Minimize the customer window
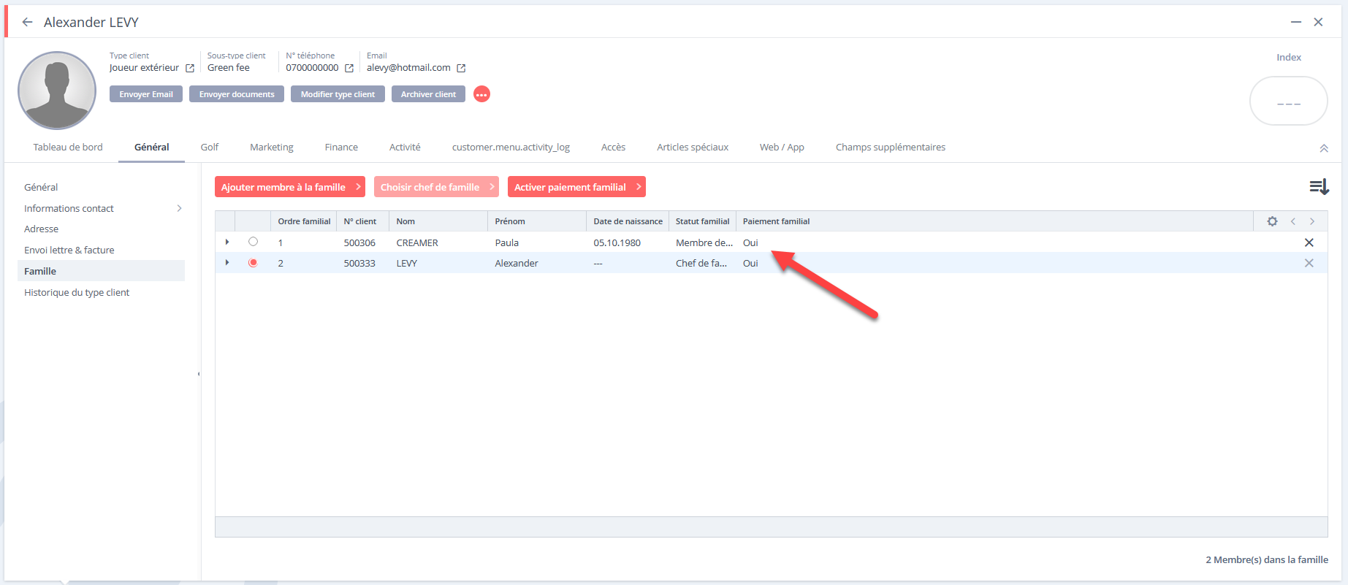1348x585 pixels. (x=1296, y=22)
